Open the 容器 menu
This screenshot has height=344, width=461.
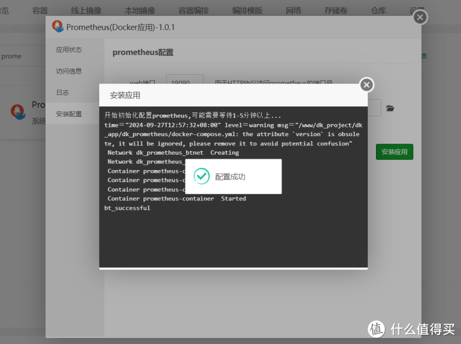39,10
